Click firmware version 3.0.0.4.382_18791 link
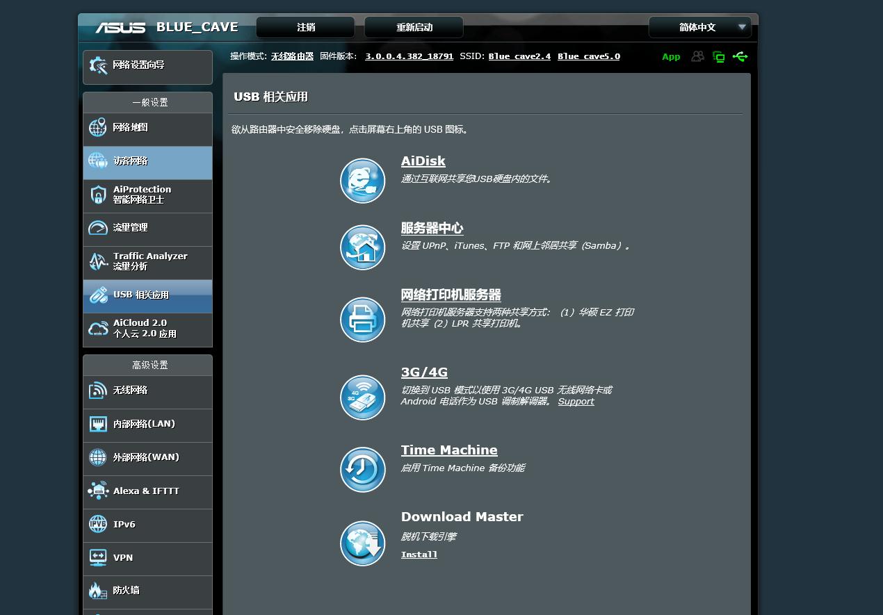Image resolution: width=883 pixels, height=615 pixels. (x=409, y=56)
